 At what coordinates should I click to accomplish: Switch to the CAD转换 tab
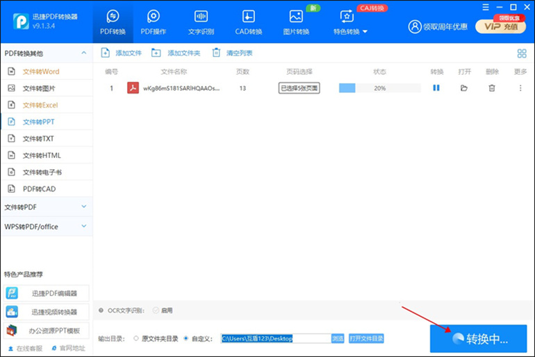coord(249,22)
